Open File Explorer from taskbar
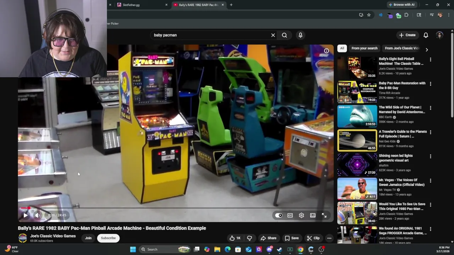 pos(217,249)
